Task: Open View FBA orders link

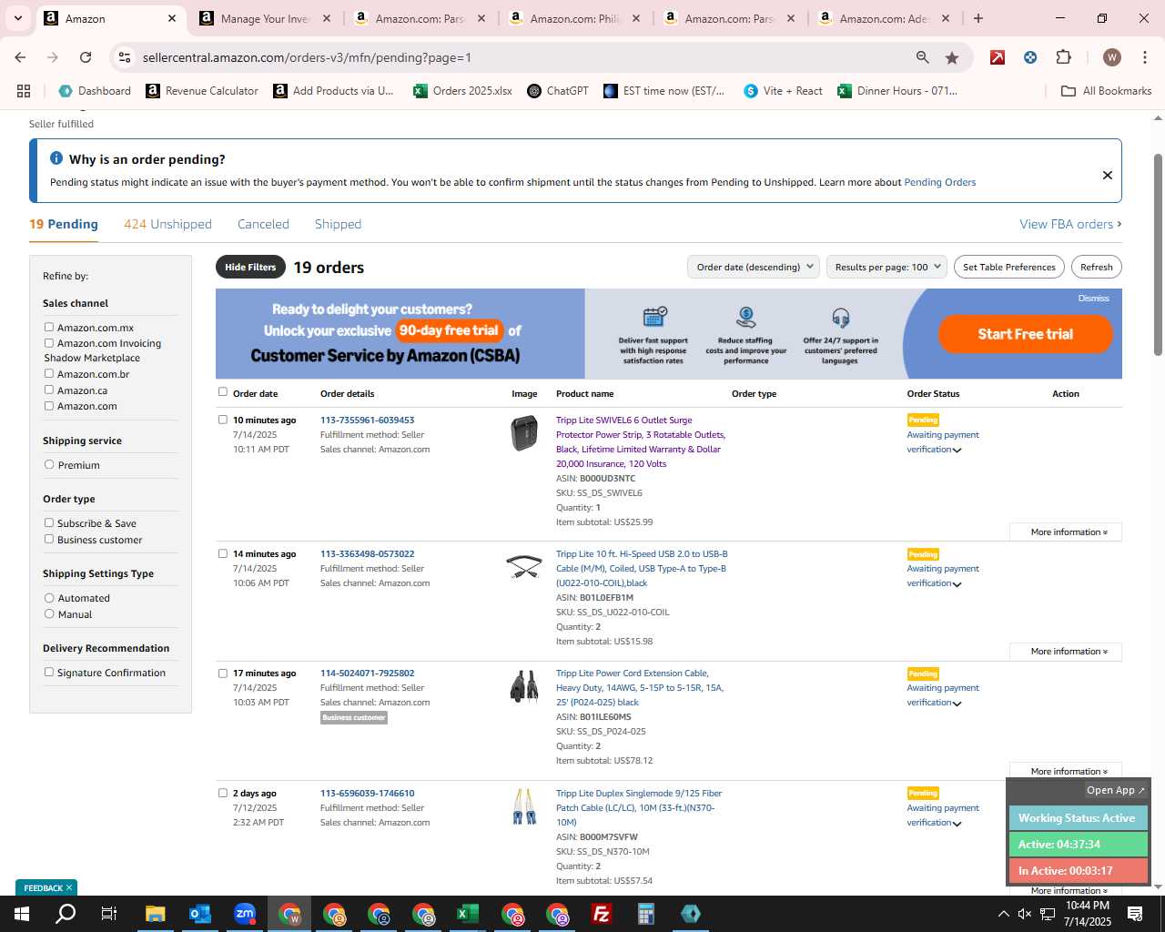Action: (1070, 224)
